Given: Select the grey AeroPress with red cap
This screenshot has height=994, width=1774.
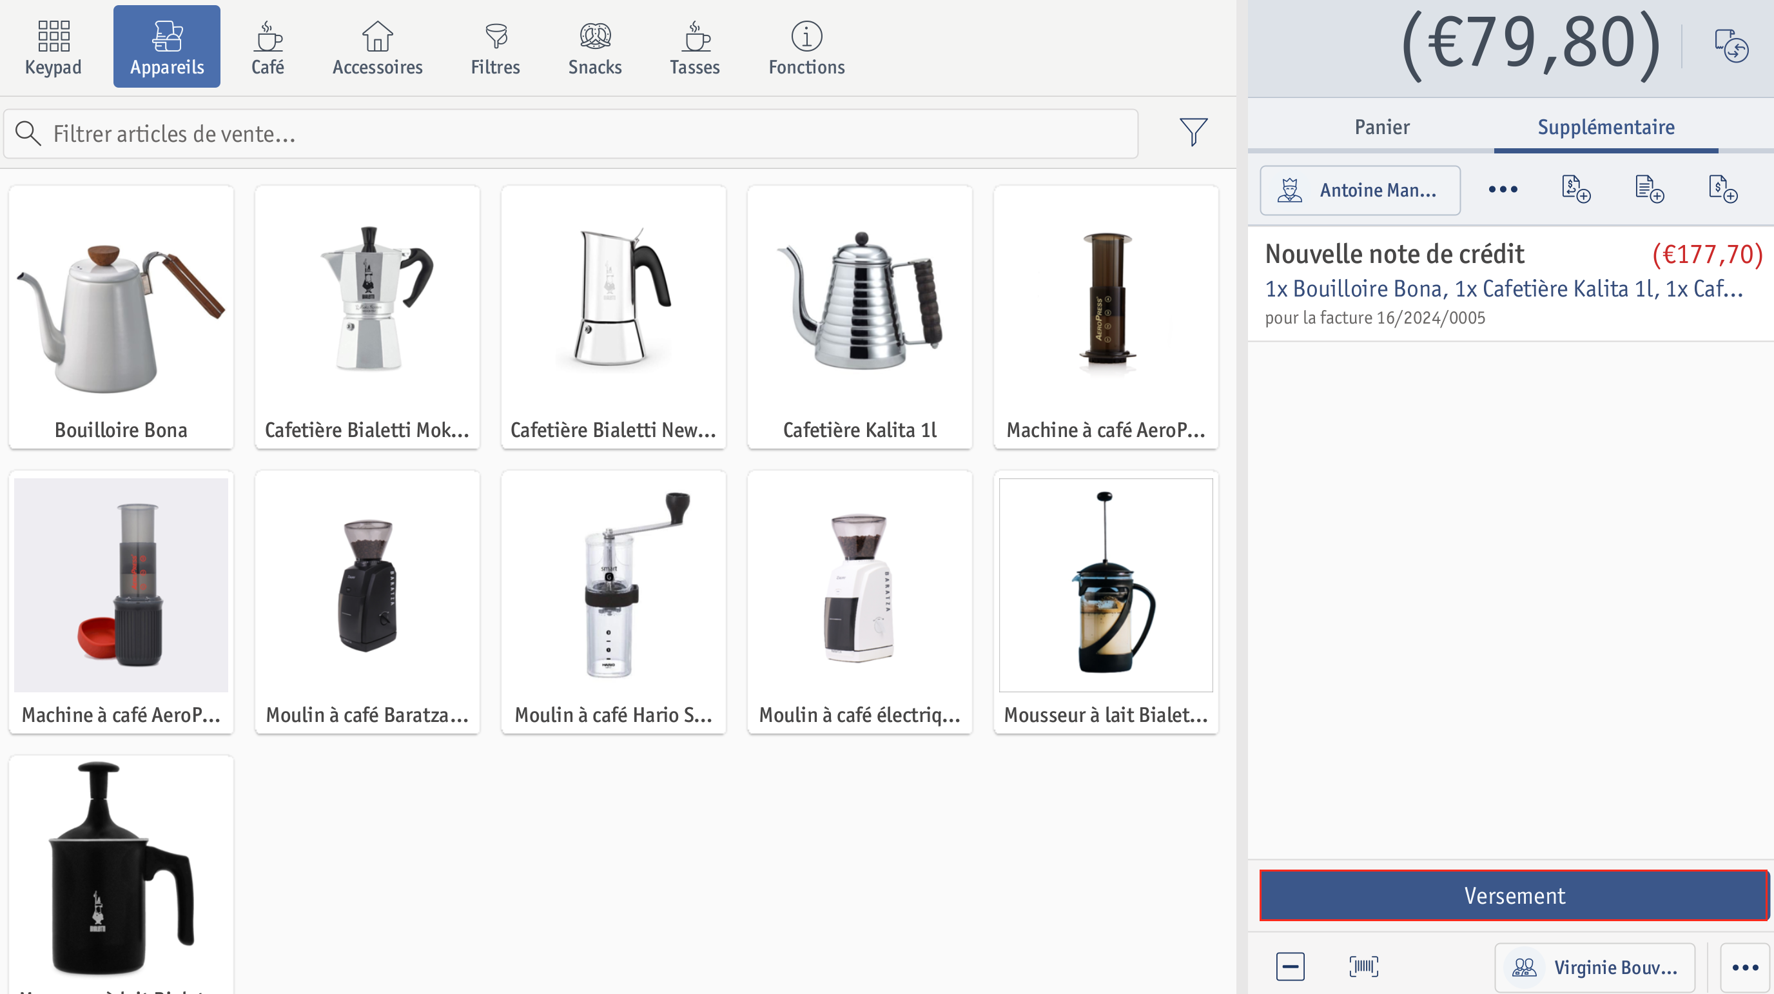Looking at the screenshot, I should 121,603.
